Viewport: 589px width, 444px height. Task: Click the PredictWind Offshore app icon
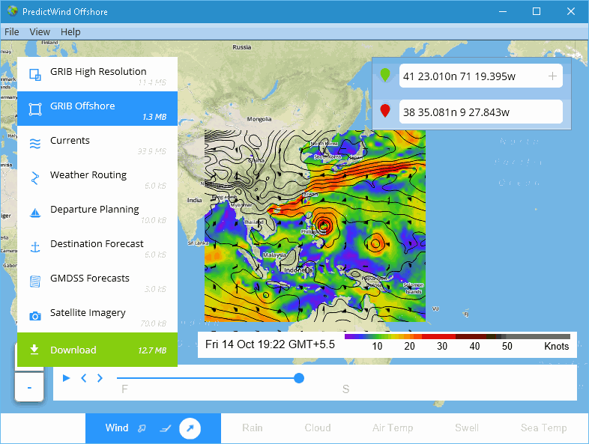pyautogui.click(x=13, y=11)
